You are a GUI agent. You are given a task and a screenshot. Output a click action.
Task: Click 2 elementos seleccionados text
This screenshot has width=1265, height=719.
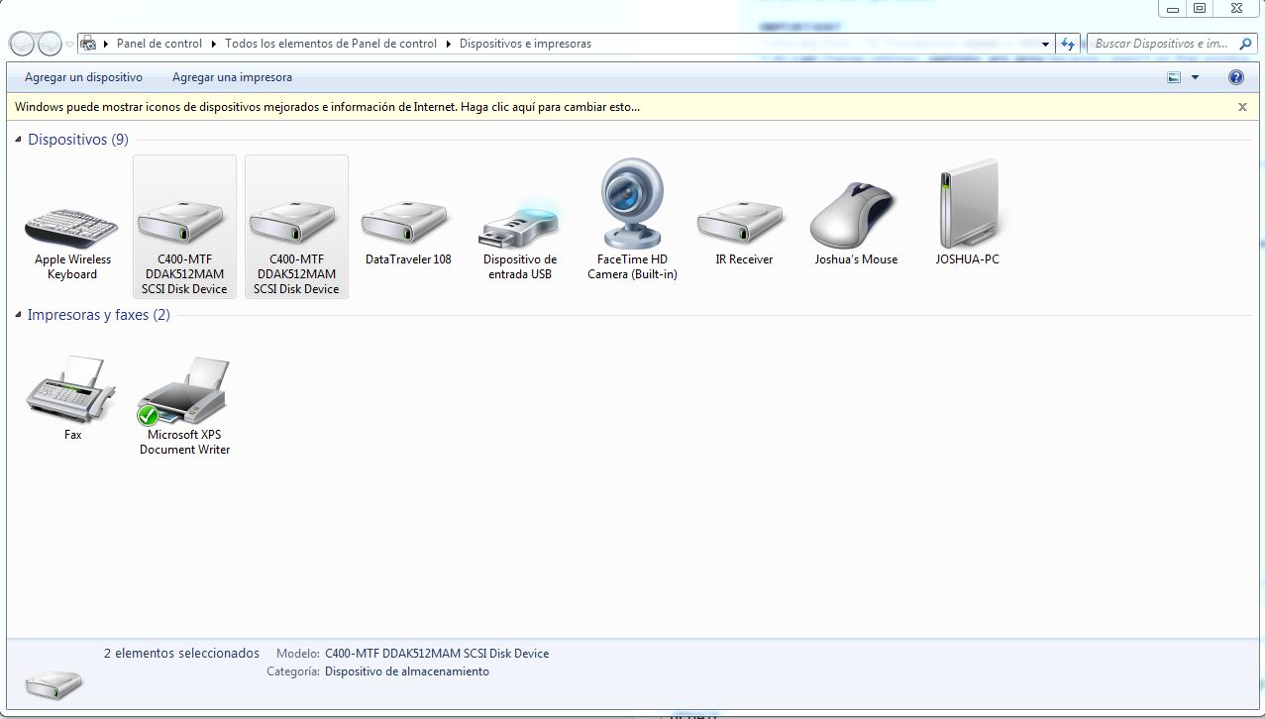(181, 654)
